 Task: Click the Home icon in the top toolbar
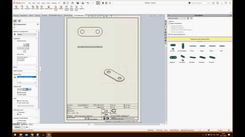[64, 3]
